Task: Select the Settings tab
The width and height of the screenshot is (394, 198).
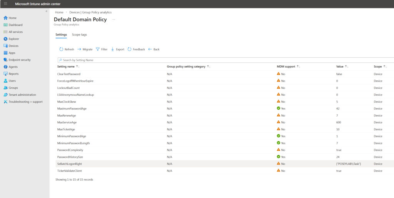Action: [61, 35]
